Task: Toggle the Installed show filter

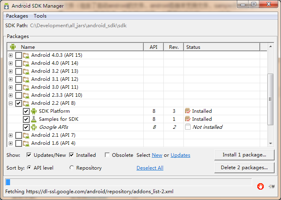Action: [71, 155]
